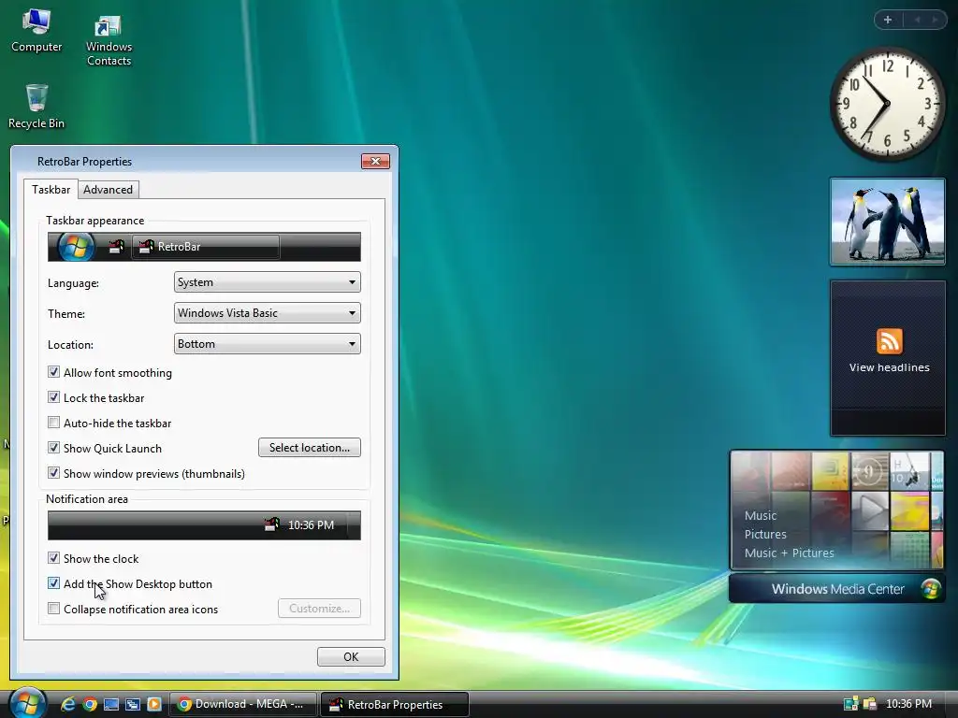958x718 pixels.
Task: Click the taskbar clock showing 10:36 PM
Action: click(908, 704)
